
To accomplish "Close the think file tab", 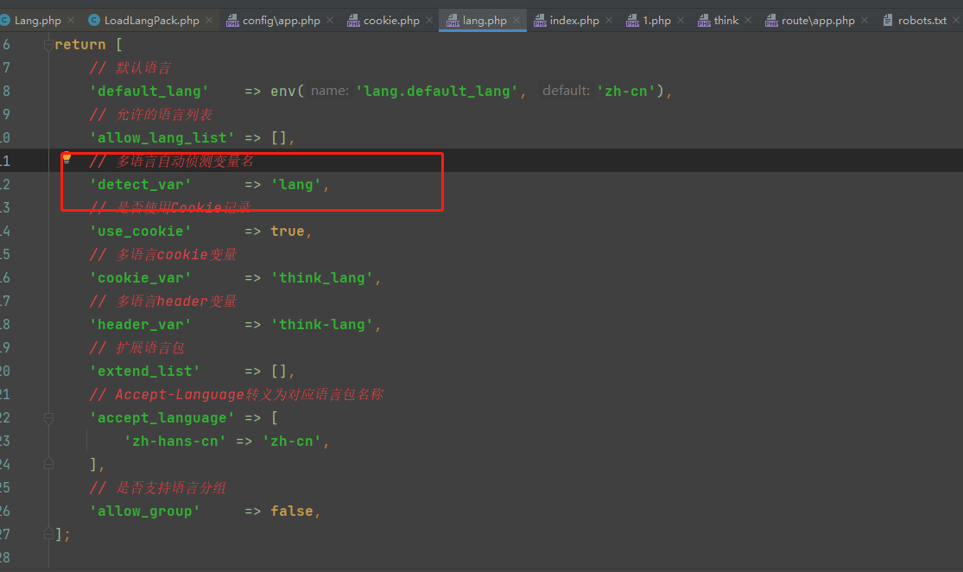I will [748, 21].
